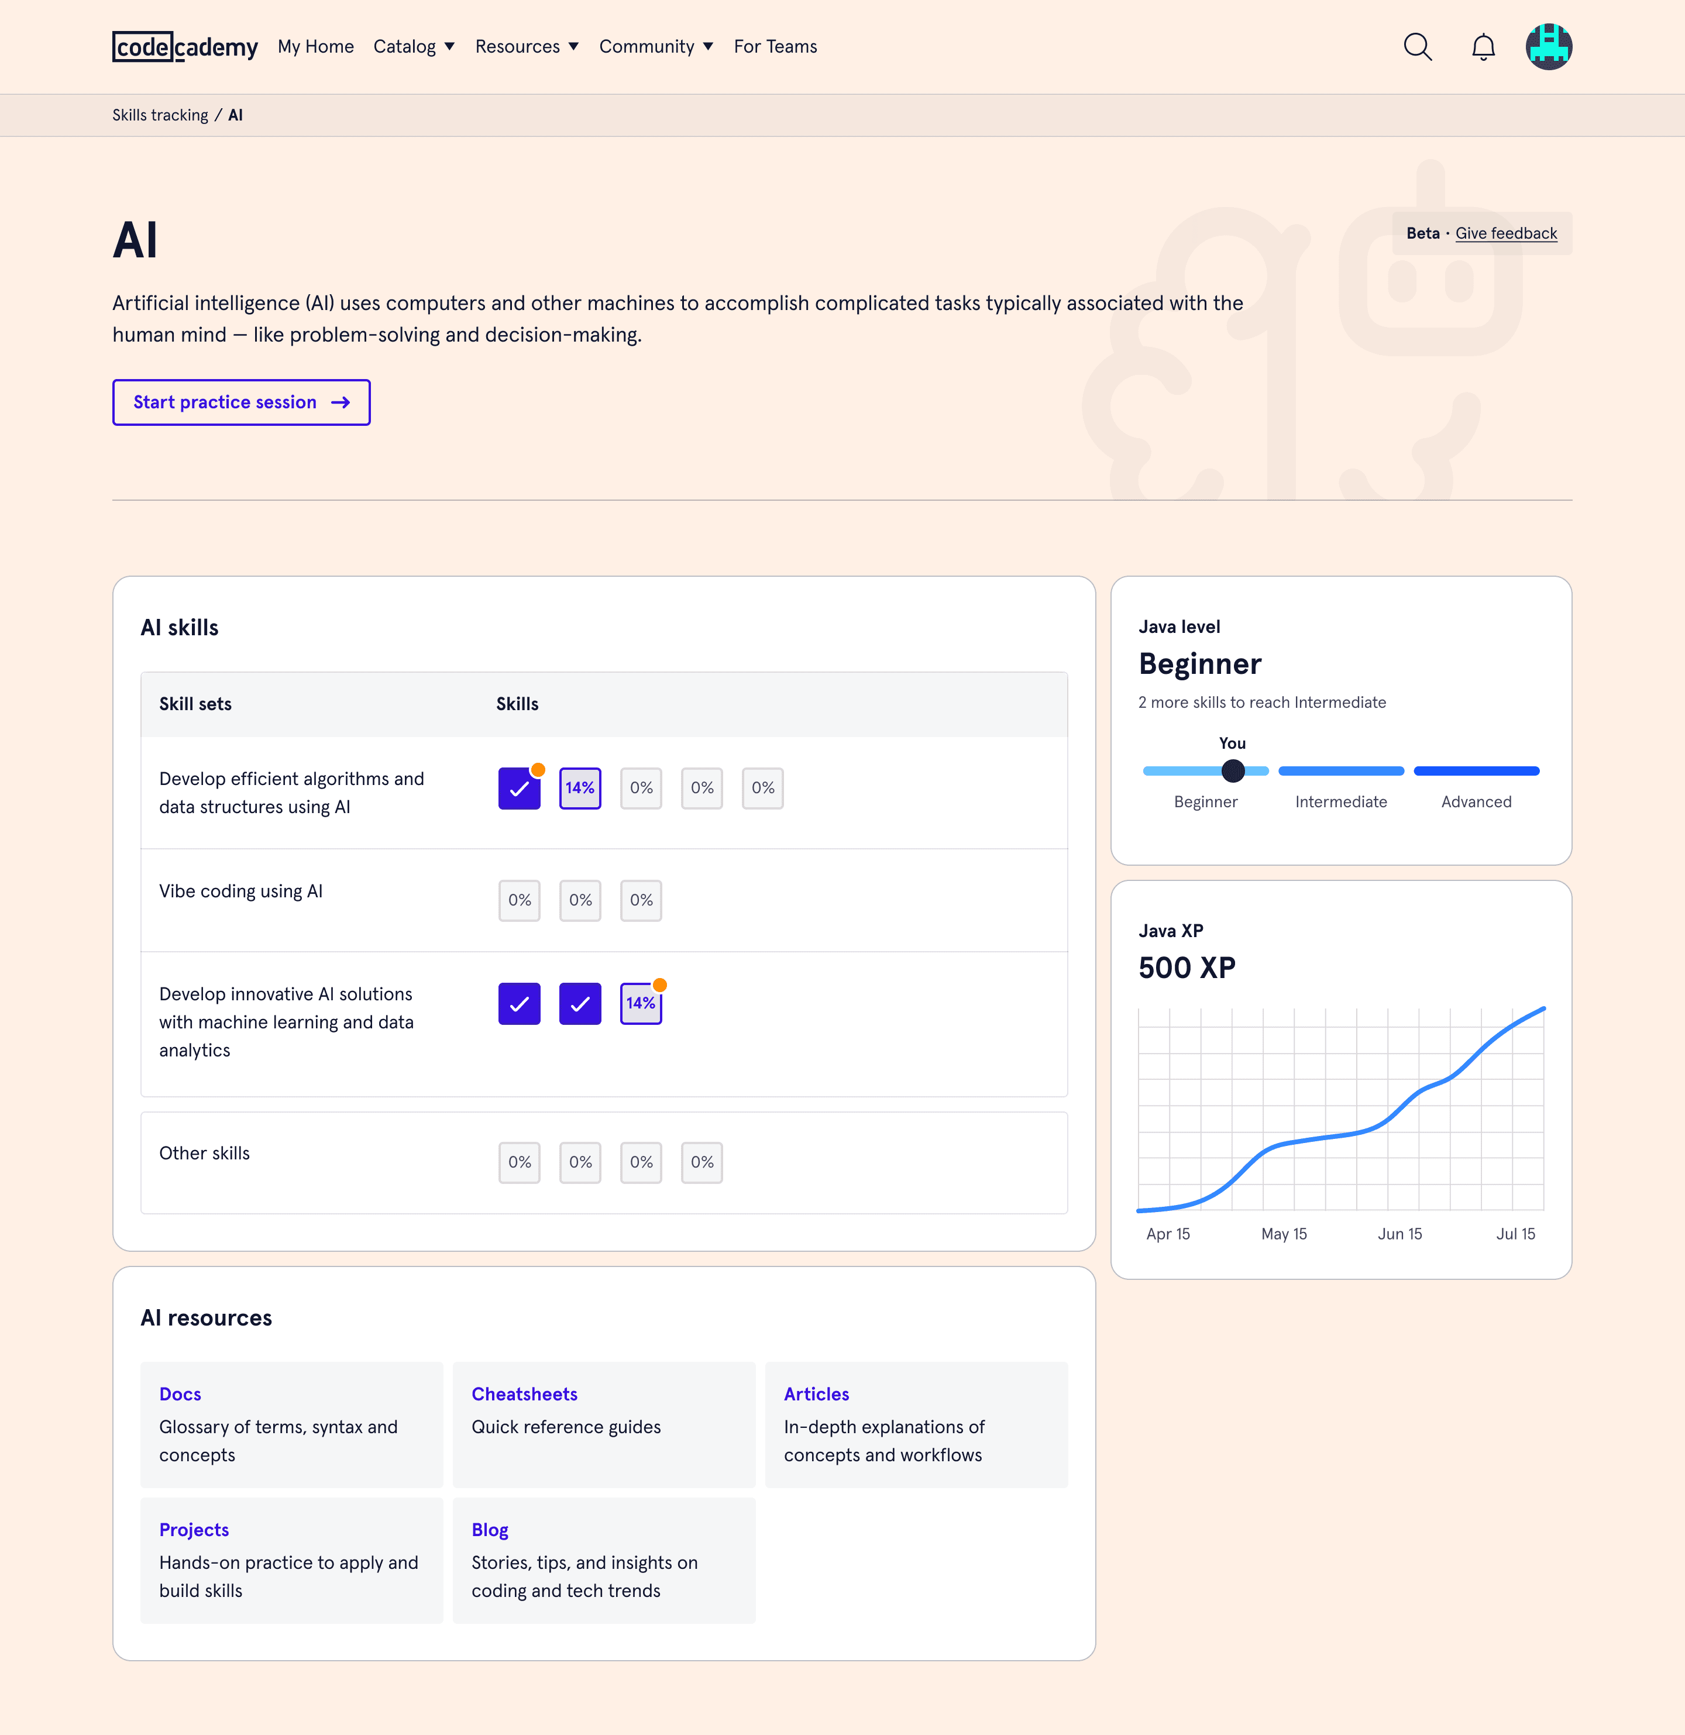1685x1735 pixels.
Task: Expand the Catalog dropdown
Action: [414, 47]
